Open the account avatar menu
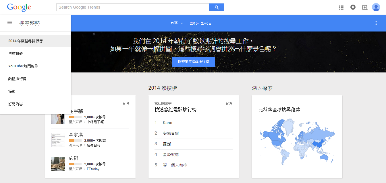386x183 pixels. [376, 7]
